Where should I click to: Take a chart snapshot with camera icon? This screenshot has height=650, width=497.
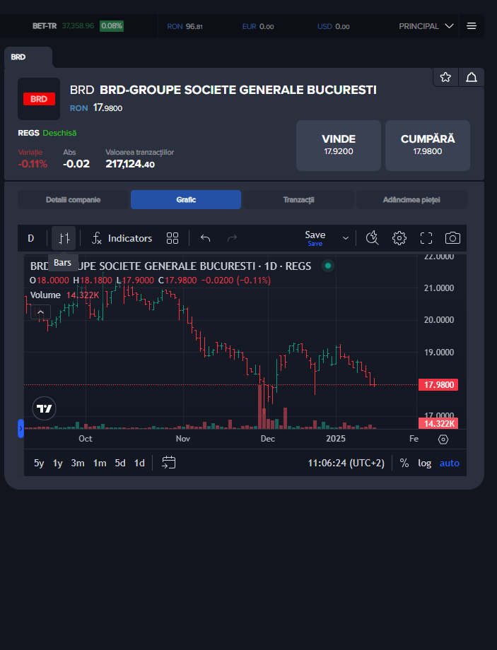452,238
